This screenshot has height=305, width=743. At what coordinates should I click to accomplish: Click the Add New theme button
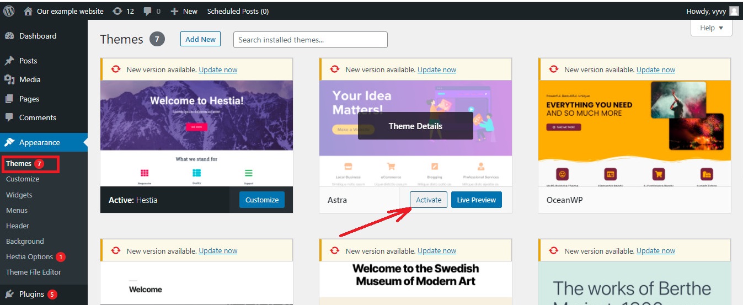pos(200,39)
